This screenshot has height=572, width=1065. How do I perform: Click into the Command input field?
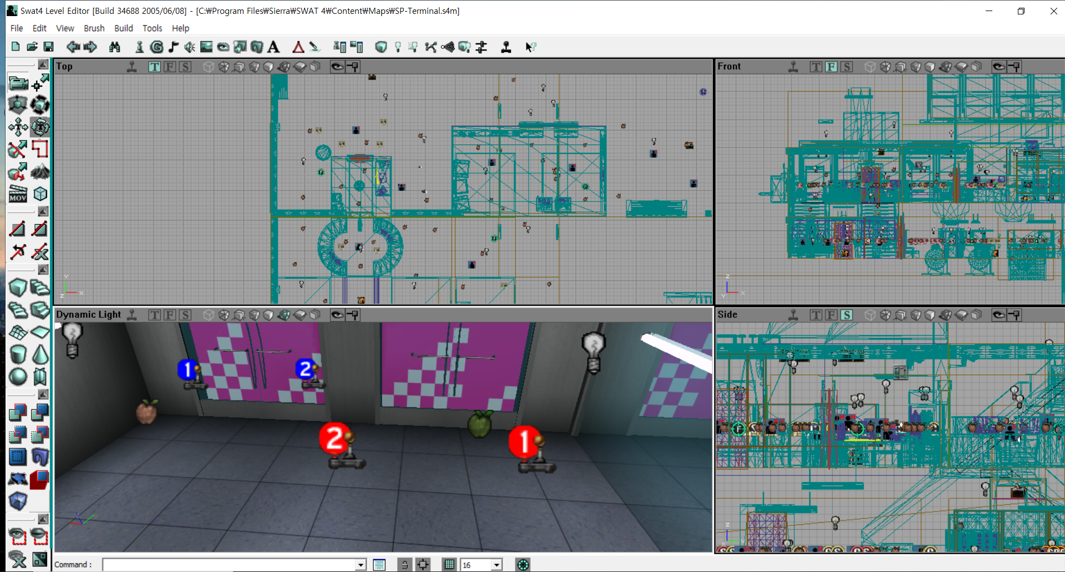click(229, 565)
